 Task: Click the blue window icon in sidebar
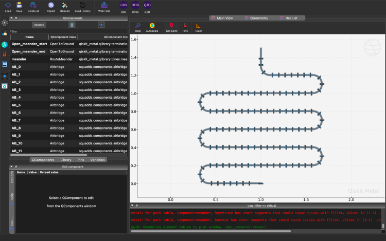click(x=5, y=64)
